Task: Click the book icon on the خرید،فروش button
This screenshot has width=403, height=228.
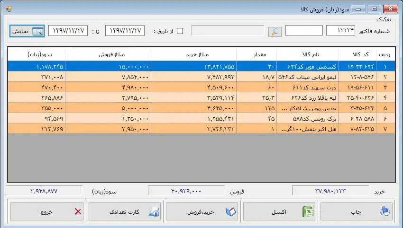Action: [230, 211]
